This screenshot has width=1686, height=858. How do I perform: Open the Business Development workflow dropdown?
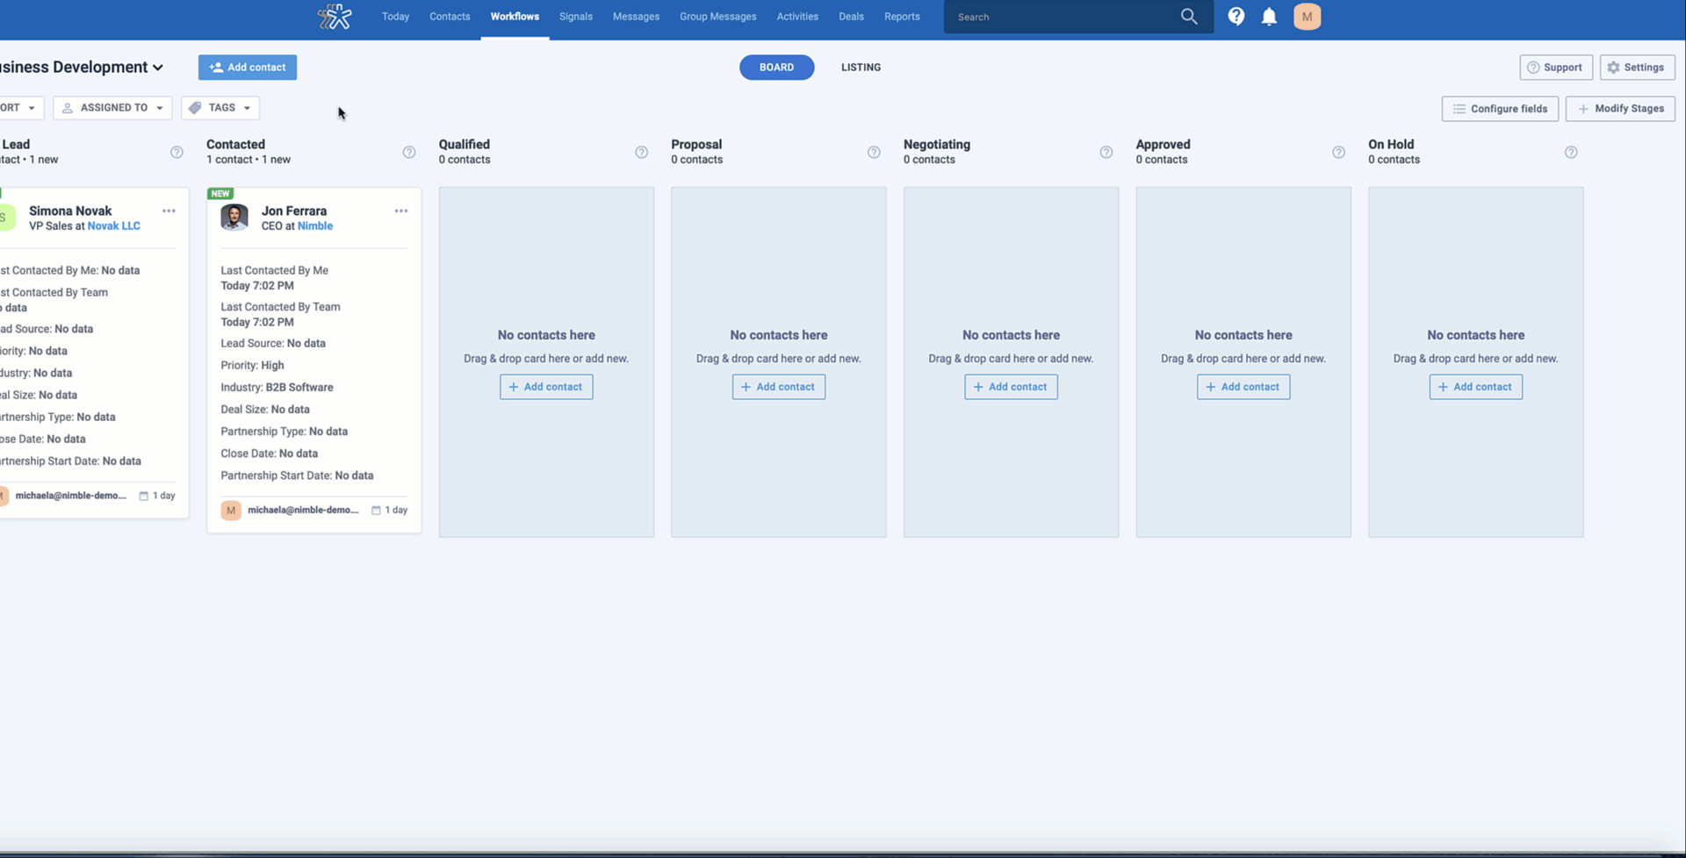coord(159,67)
